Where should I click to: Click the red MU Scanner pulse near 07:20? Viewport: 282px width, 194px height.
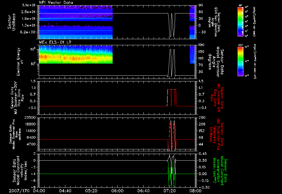[172, 98]
